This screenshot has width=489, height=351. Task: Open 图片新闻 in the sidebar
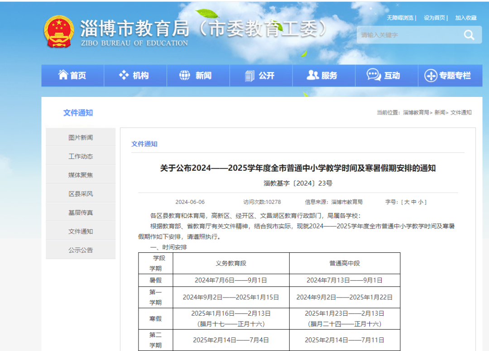pos(81,136)
